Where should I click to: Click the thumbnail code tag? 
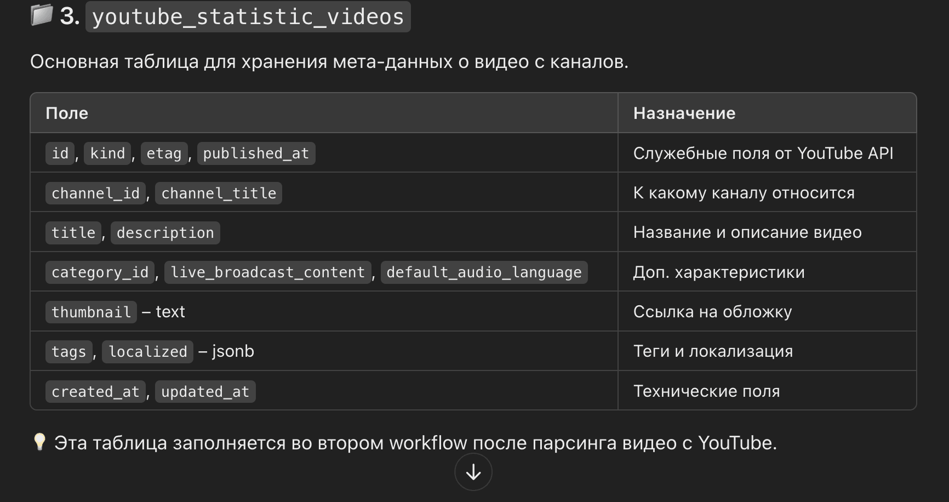(91, 311)
